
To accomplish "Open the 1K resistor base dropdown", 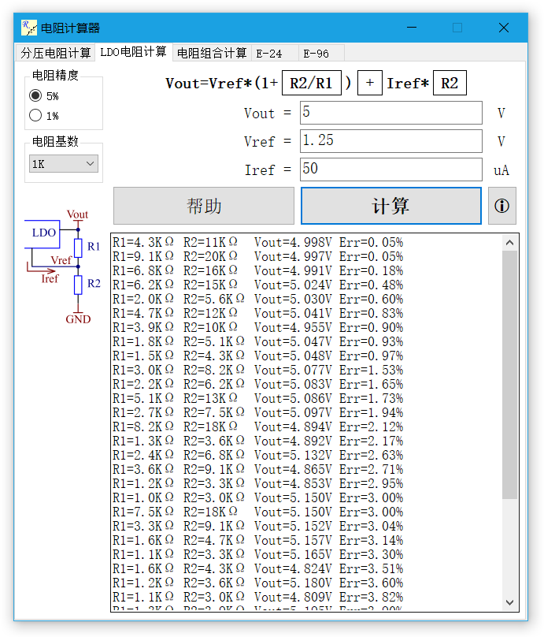I will click(x=63, y=163).
